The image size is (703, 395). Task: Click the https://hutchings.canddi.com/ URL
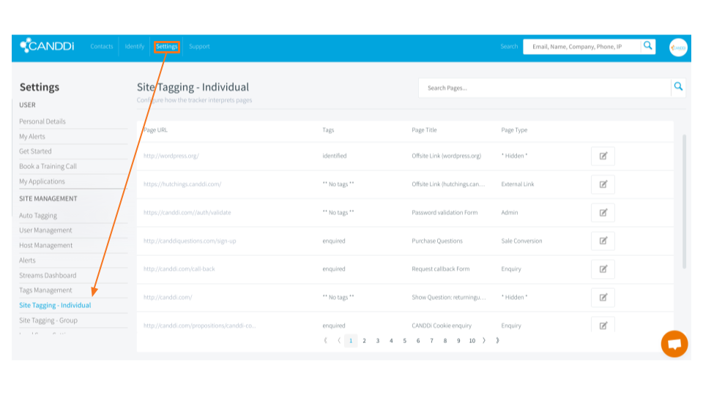click(182, 184)
